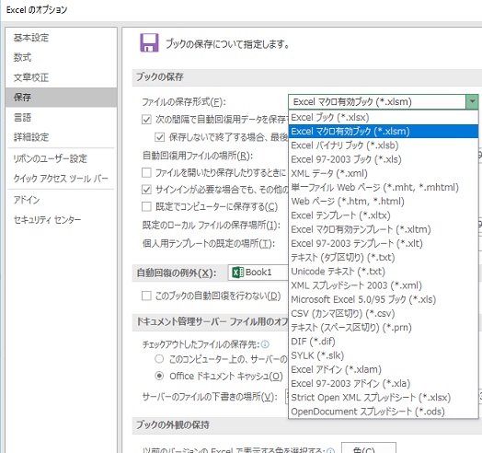Click the Excel icon next to Book1
The width and height of the screenshot is (482, 453).
click(x=237, y=273)
